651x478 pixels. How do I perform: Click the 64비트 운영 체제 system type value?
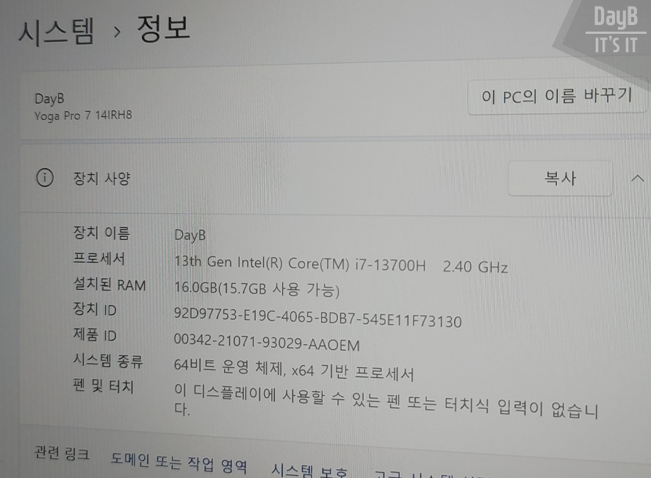tap(294, 371)
